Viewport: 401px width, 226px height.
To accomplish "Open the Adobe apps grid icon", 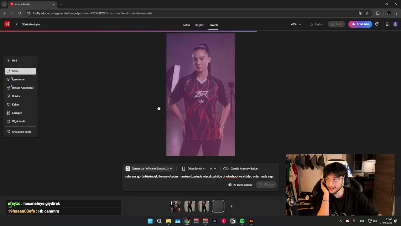I will tap(388, 24).
